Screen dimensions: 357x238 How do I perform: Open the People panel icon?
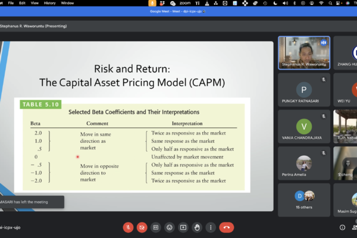pos(355,227)
